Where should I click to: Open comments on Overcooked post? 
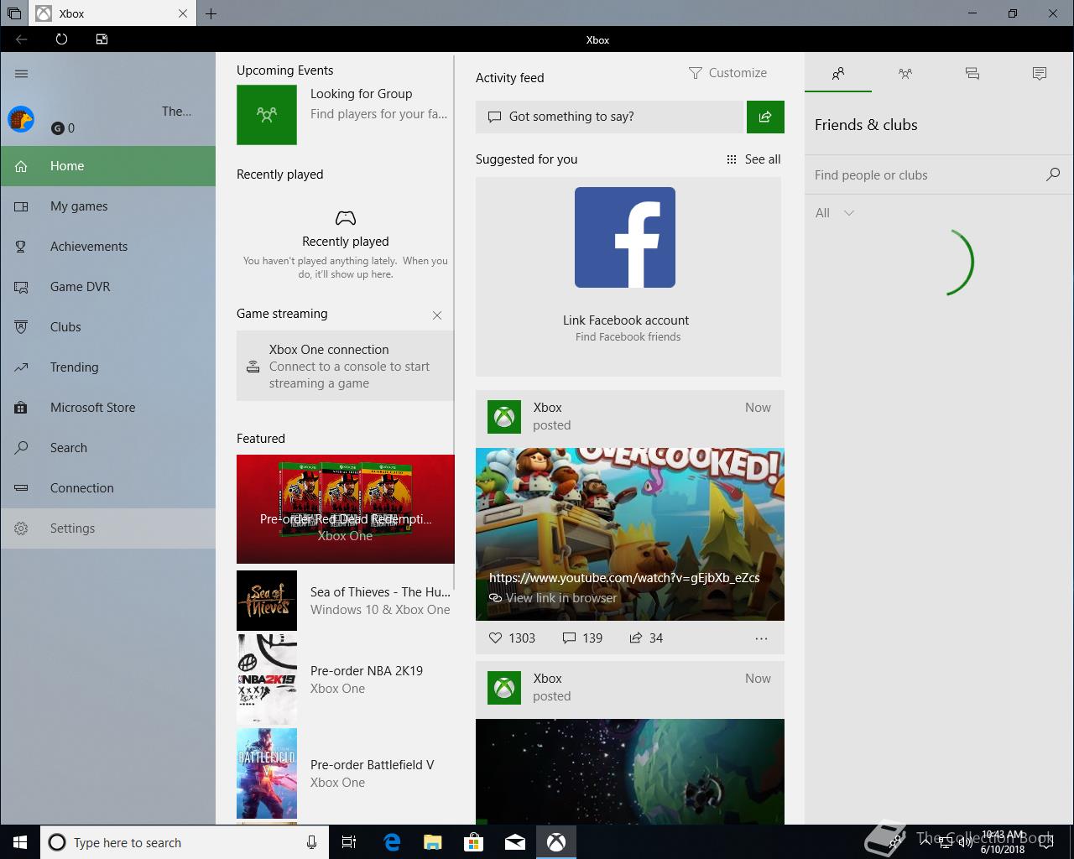[x=582, y=638]
